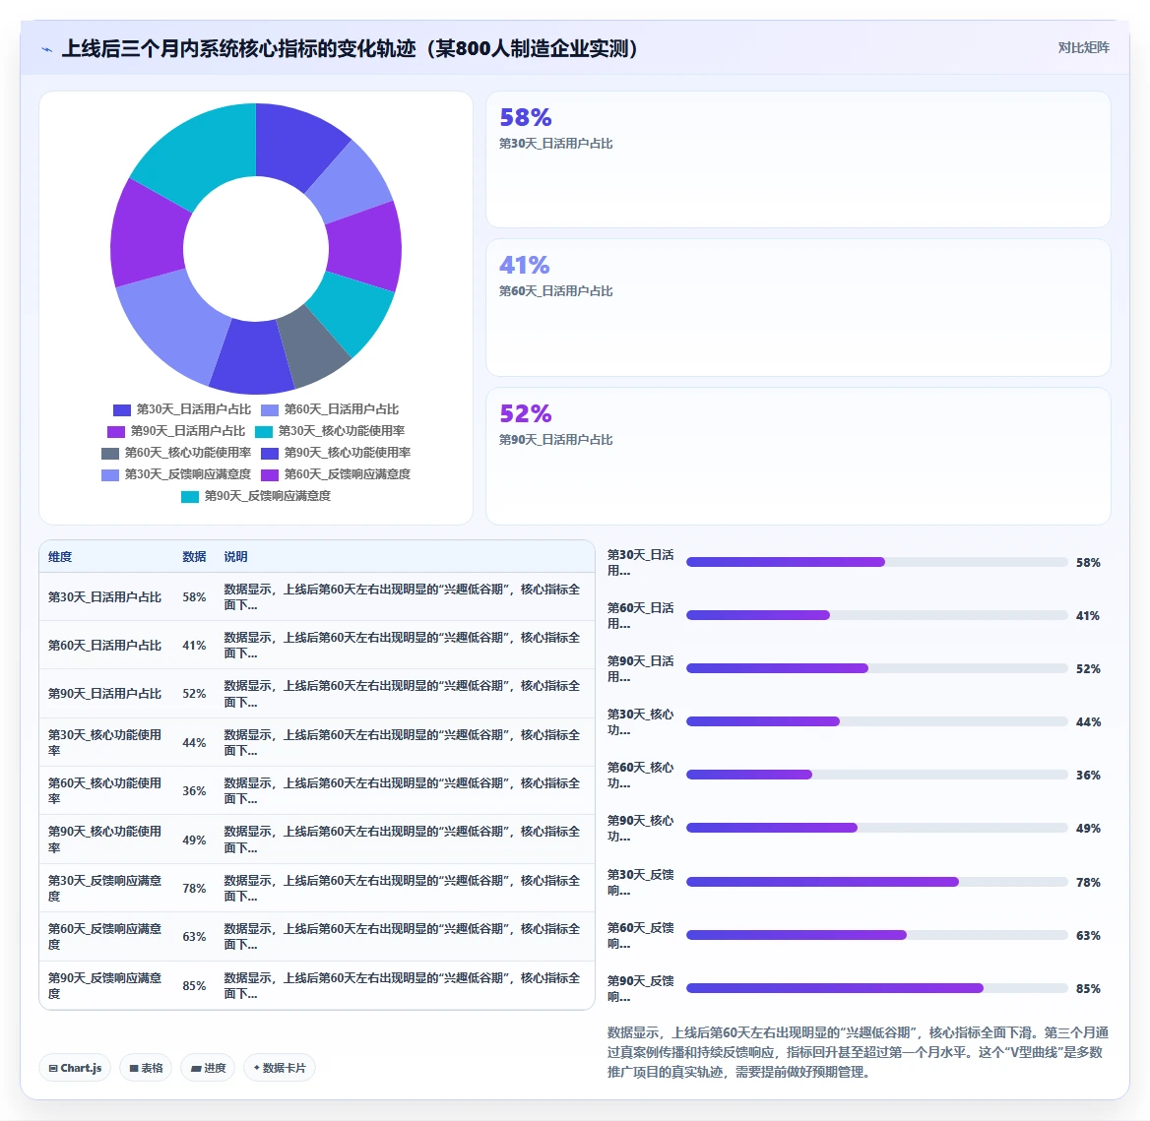Image resolution: width=1150 pixels, height=1121 pixels.
Task: Click the 85% progress bar
Action: point(876,988)
